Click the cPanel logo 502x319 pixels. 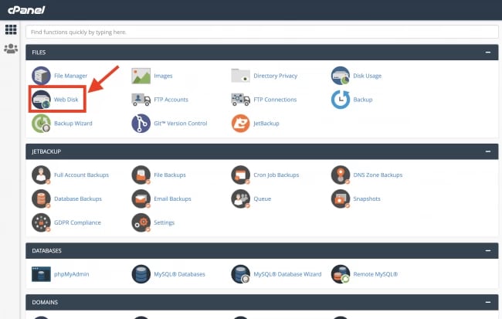coord(26,10)
